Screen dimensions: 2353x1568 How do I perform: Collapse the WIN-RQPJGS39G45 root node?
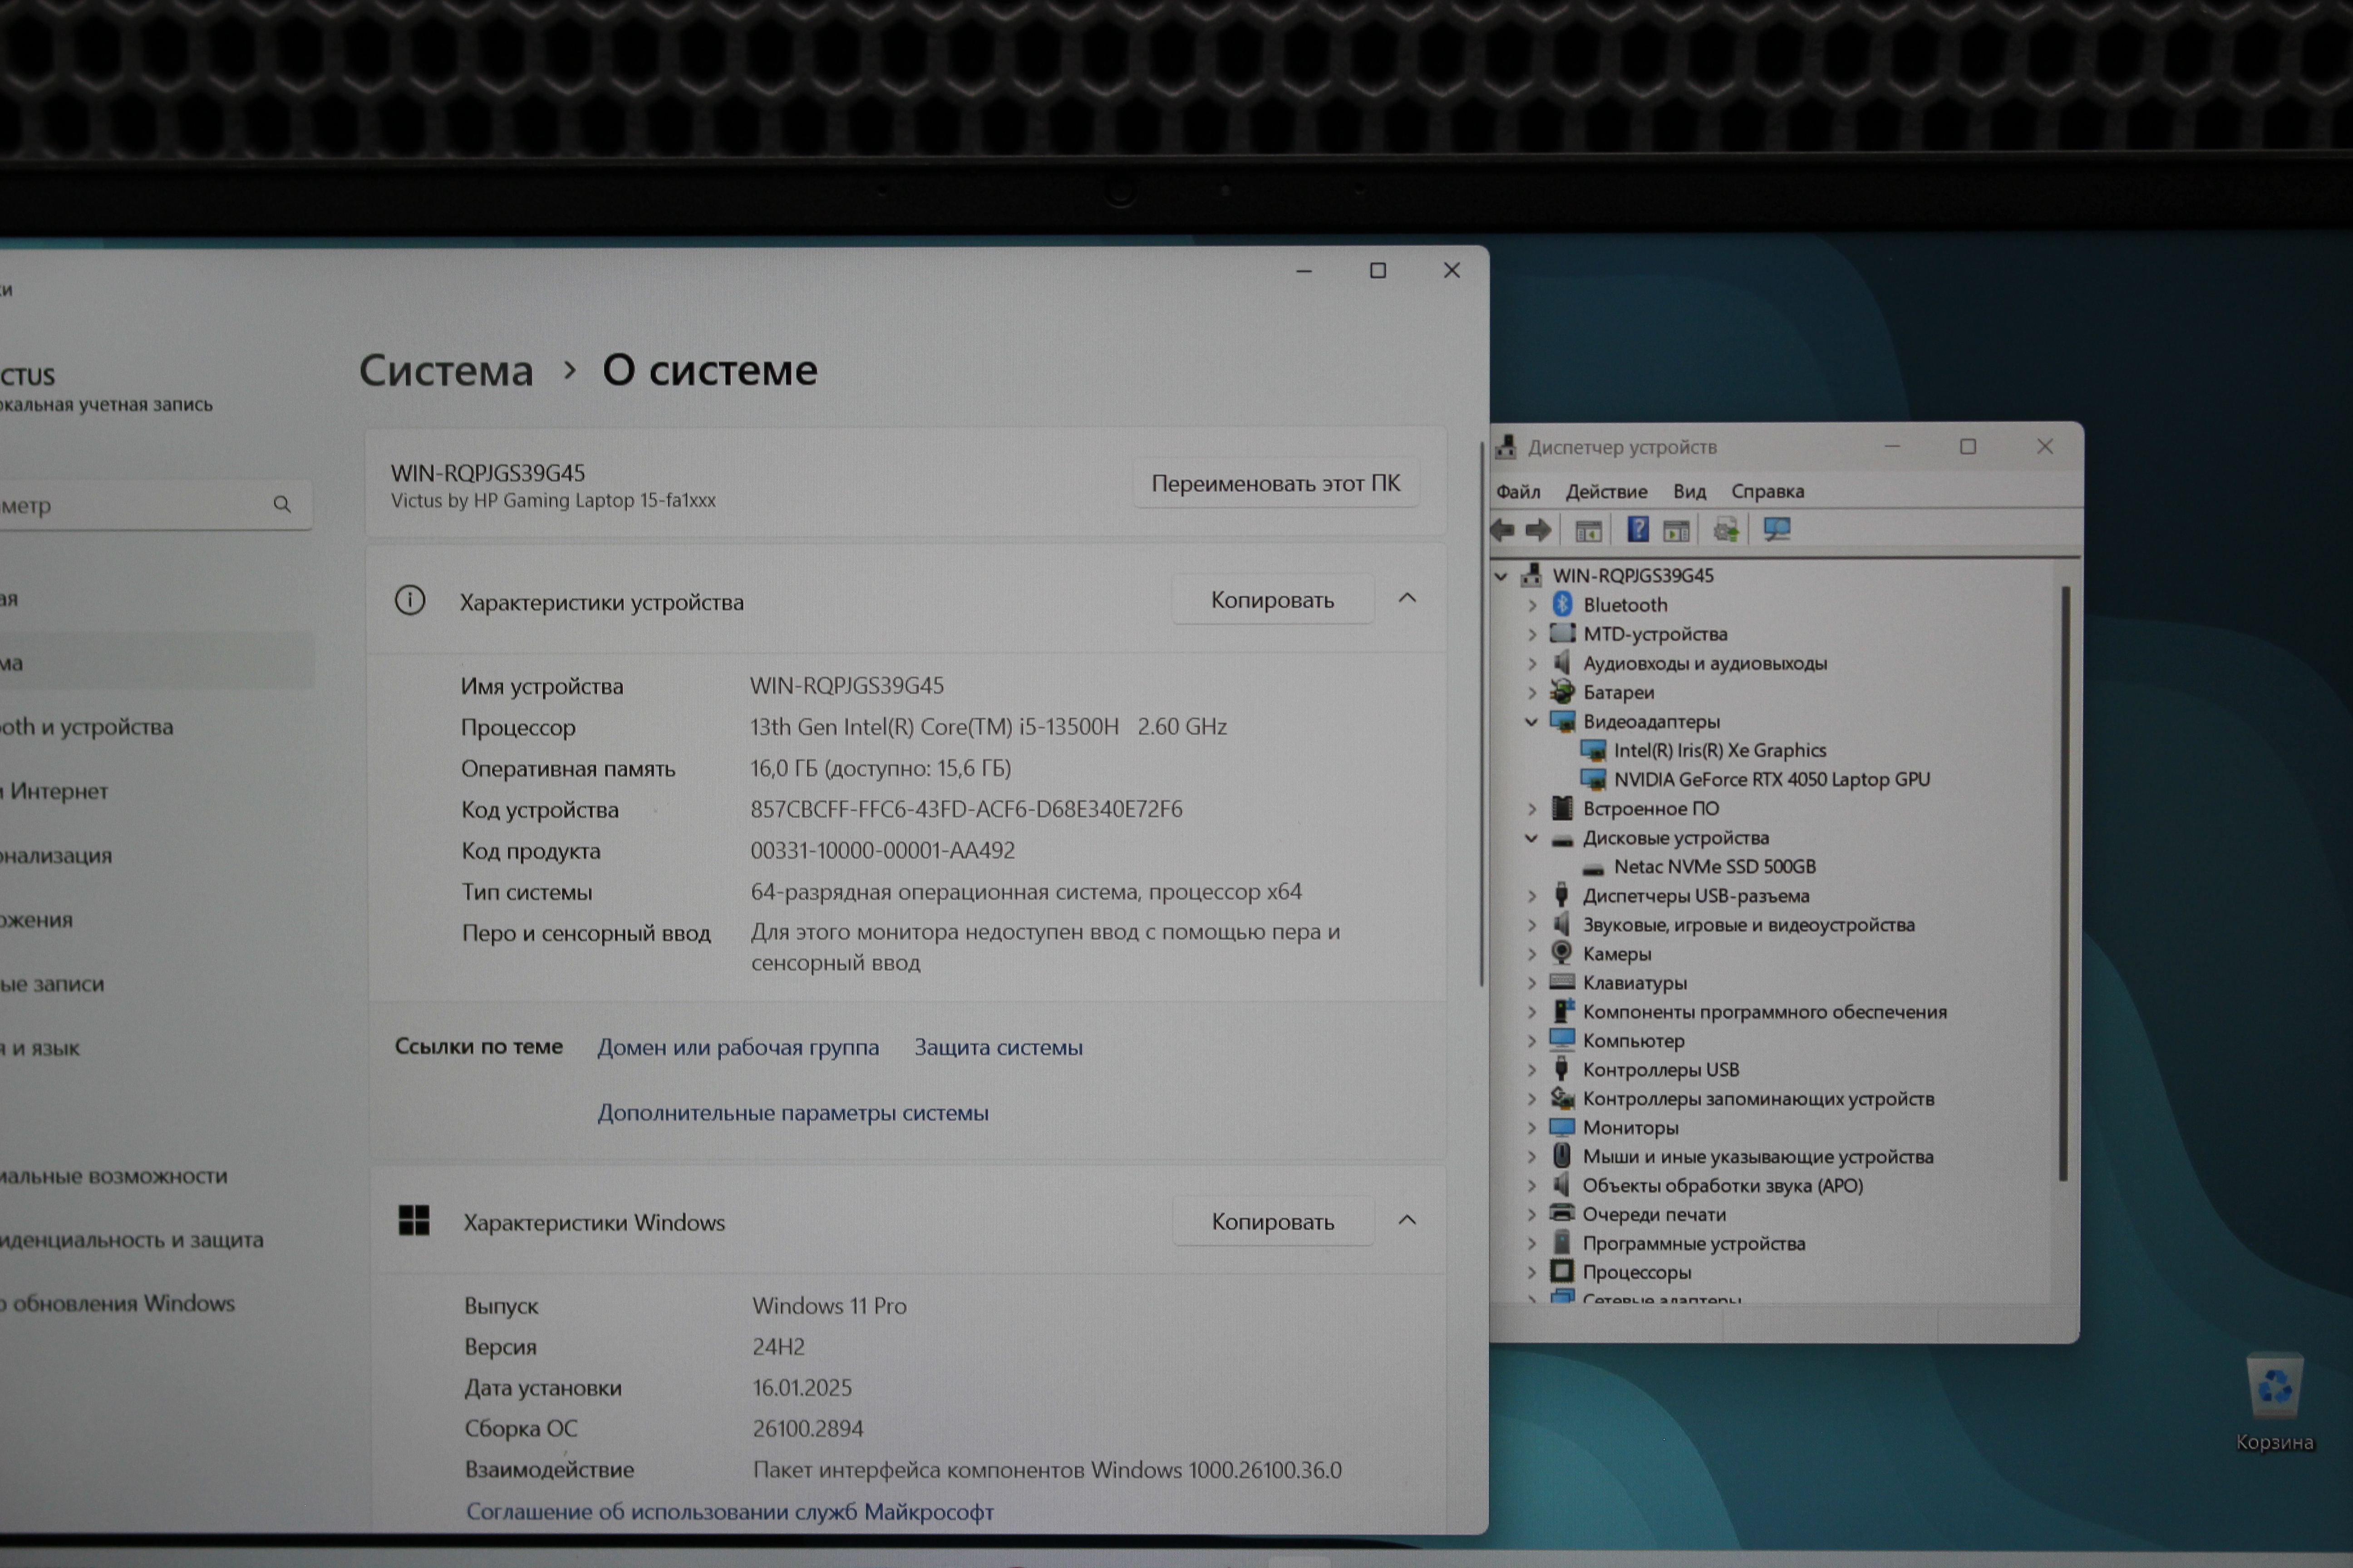(x=1501, y=576)
